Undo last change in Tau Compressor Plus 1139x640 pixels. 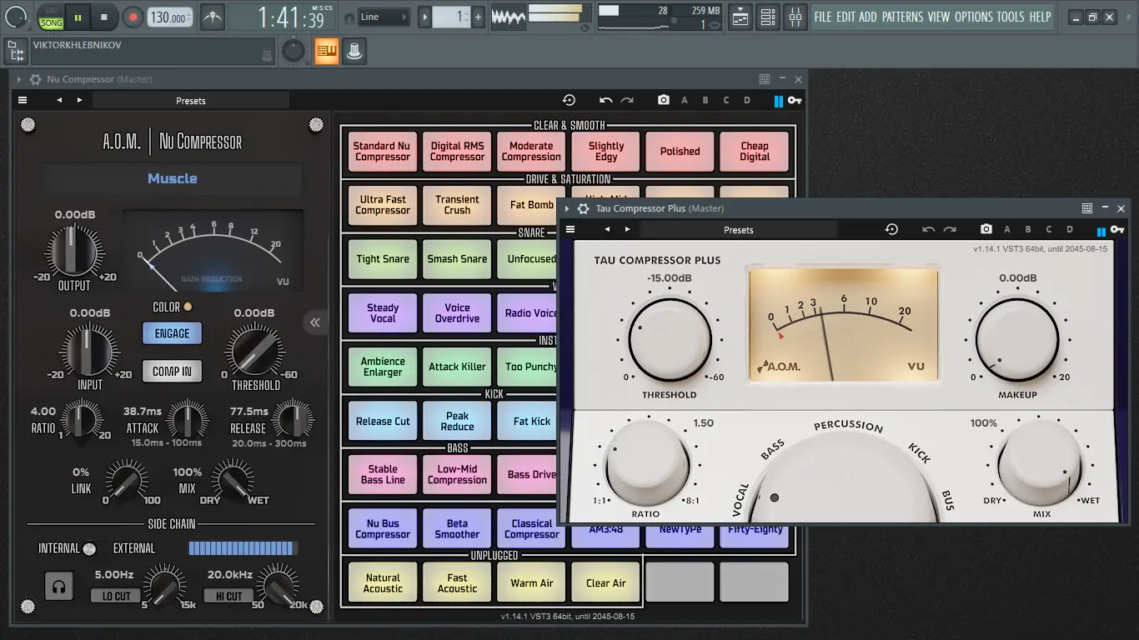click(x=929, y=229)
